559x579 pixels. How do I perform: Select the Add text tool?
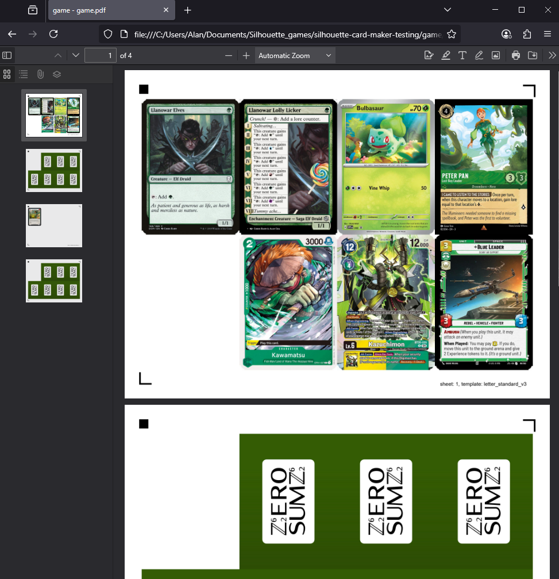tap(462, 55)
